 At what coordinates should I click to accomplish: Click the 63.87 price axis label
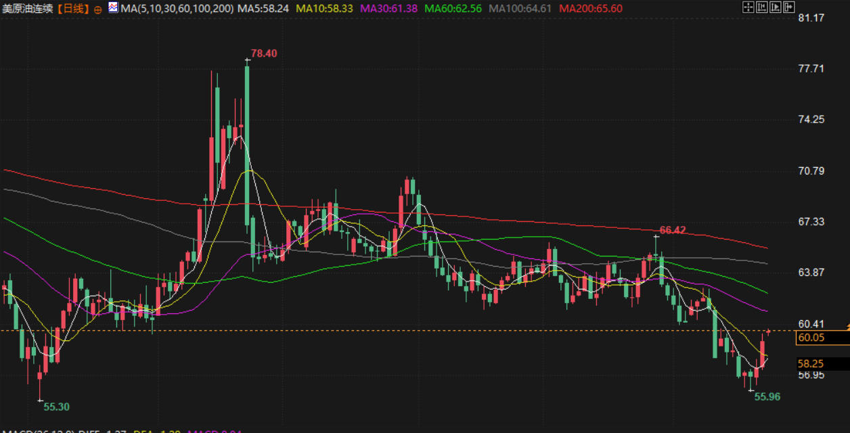[811, 272]
